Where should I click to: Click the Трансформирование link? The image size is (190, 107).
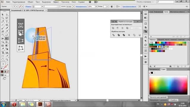129,7
